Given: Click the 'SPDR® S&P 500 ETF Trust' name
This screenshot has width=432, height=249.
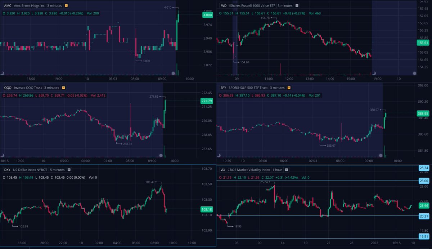Looking at the screenshot, I should click(x=248, y=87).
